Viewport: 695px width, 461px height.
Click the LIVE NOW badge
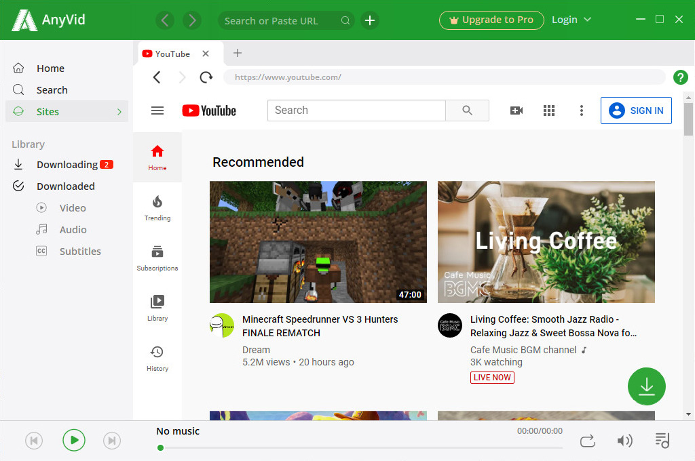tap(492, 378)
